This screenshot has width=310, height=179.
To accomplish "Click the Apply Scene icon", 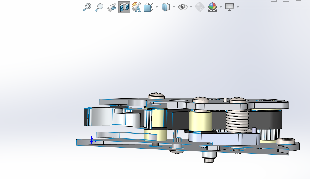I will [x=212, y=7].
